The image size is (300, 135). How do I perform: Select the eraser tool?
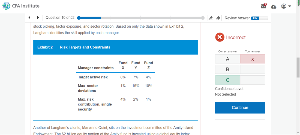(x=218, y=18)
